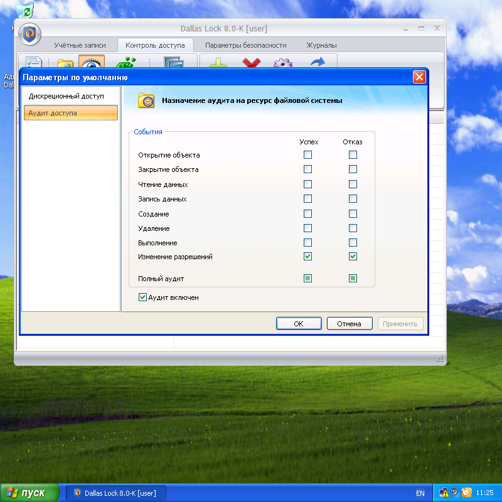Image resolution: width=502 pixels, height=502 pixels.
Task: Click the Назначение аудита dialog heading
Action: [252, 100]
